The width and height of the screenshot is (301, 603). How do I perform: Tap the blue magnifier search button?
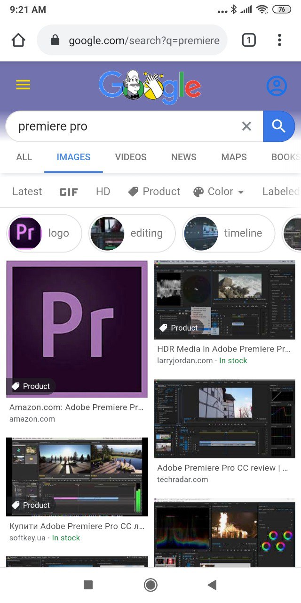[279, 126]
